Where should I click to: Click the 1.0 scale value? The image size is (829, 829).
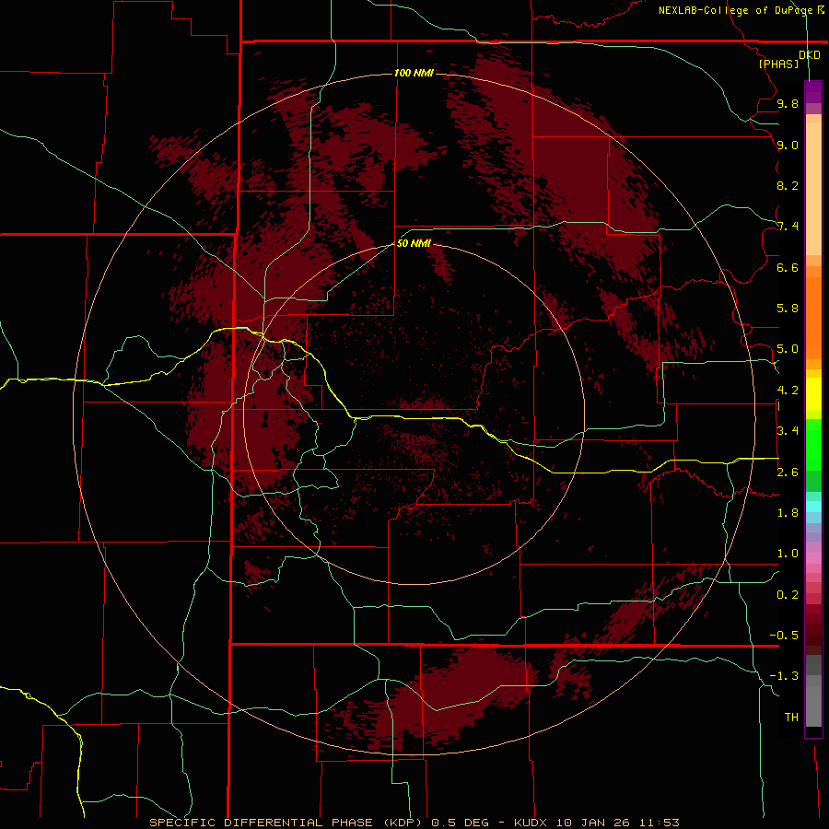tap(788, 554)
